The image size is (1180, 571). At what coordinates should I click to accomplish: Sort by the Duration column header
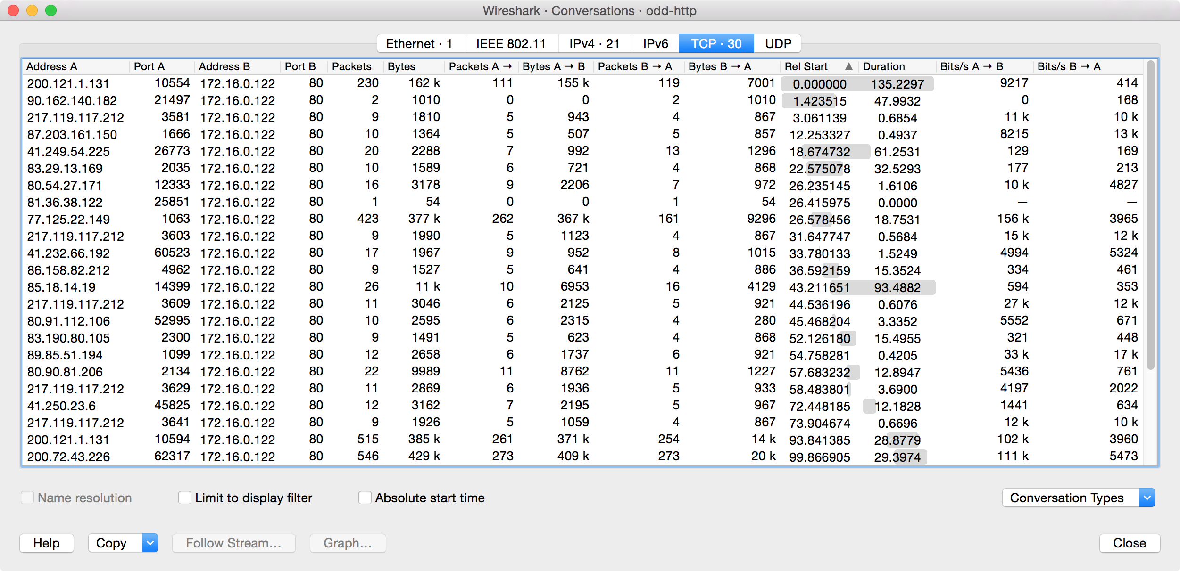pos(897,66)
